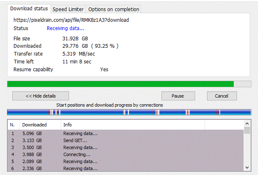Screen dimensions: 258x175
Task: Select the Download status tab
Action: (29, 9)
